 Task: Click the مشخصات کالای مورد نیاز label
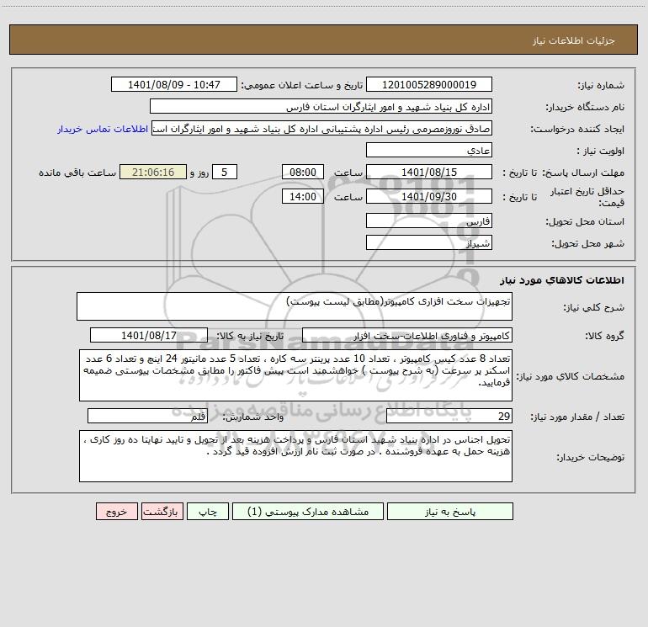(x=571, y=376)
